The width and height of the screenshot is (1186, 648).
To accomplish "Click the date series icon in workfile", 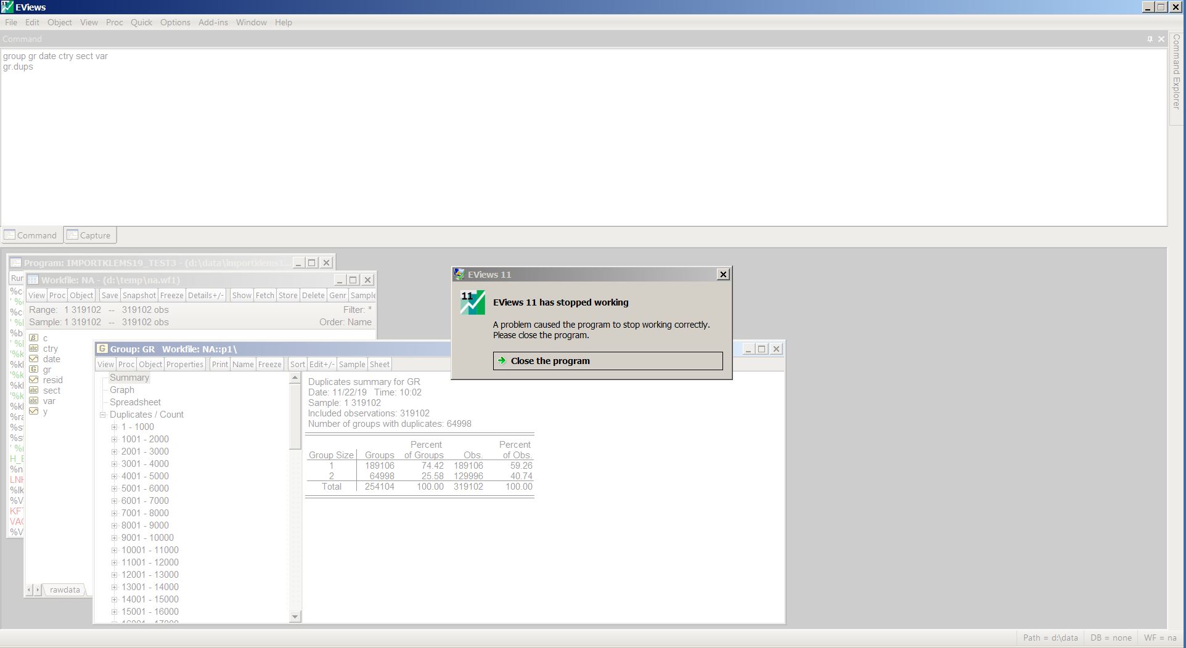I will tap(34, 359).
